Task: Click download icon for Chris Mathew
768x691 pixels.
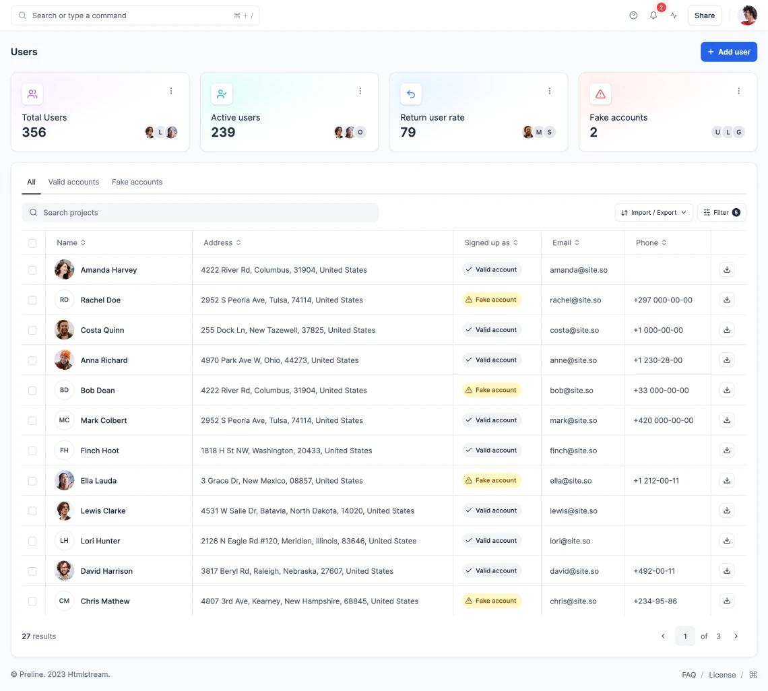Action: point(727,601)
